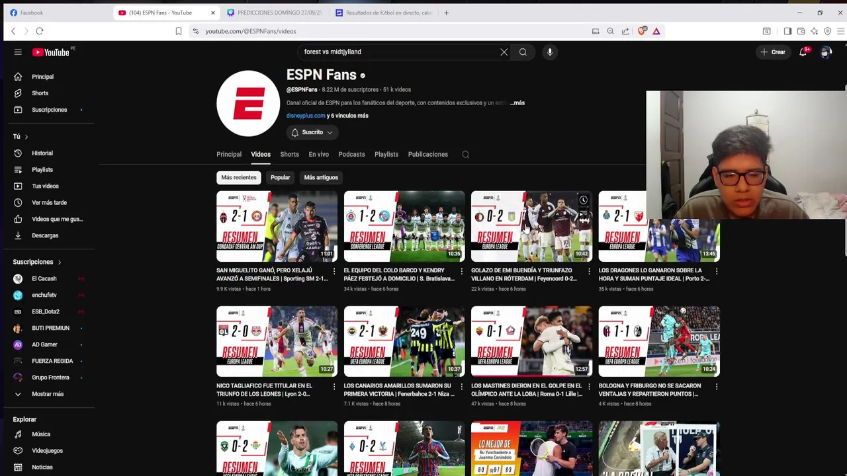Click the search magnifier button
847x476 pixels.
pyautogui.click(x=523, y=52)
